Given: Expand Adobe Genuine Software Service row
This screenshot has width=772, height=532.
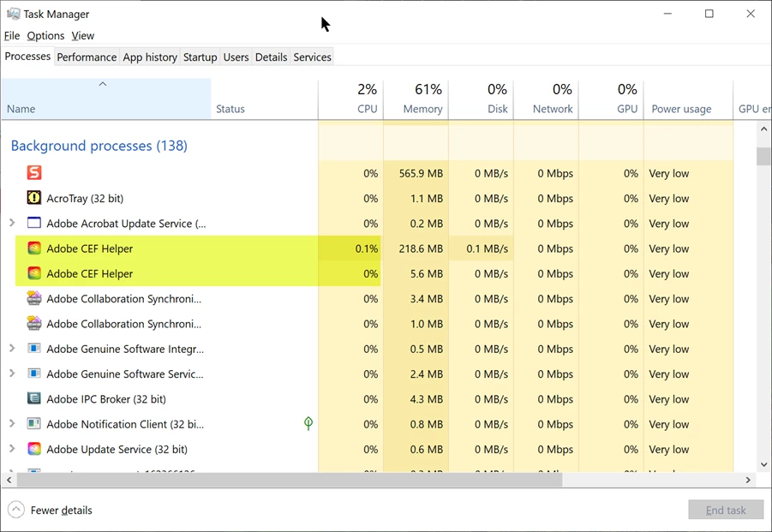Looking at the screenshot, I should pyautogui.click(x=12, y=374).
